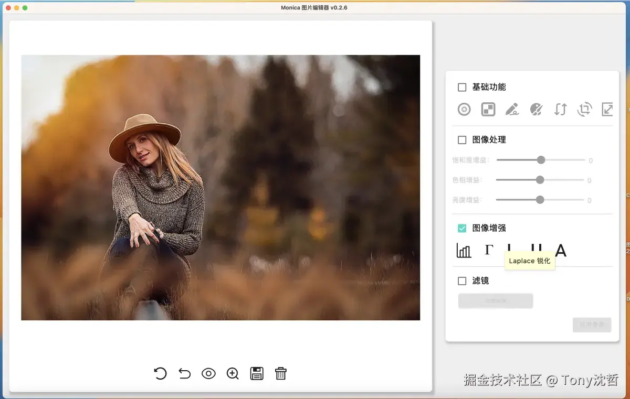This screenshot has width=630, height=399.
Task: Click the apply parameters button at panel bottom
Action: 592,325
